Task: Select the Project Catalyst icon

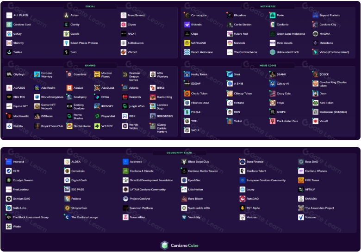Action: pyautogui.click(x=125, y=199)
